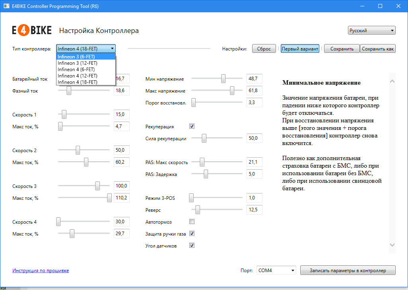Click the Батарейный ток label
The width and height of the screenshot is (408, 290).
click(x=30, y=79)
